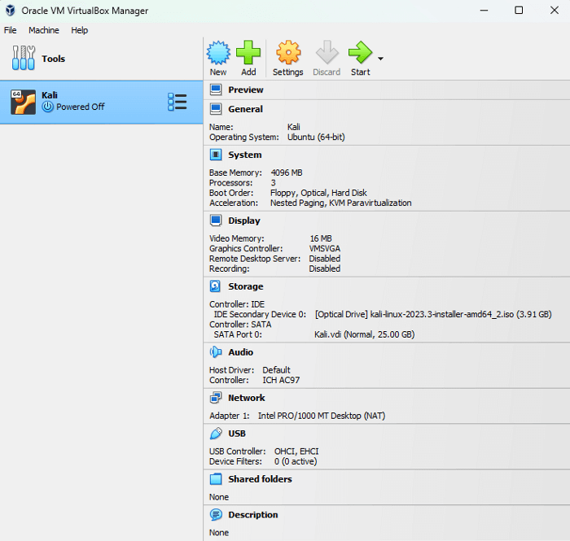Click the Tools icon in the sidebar
The image size is (570, 541).
24,58
